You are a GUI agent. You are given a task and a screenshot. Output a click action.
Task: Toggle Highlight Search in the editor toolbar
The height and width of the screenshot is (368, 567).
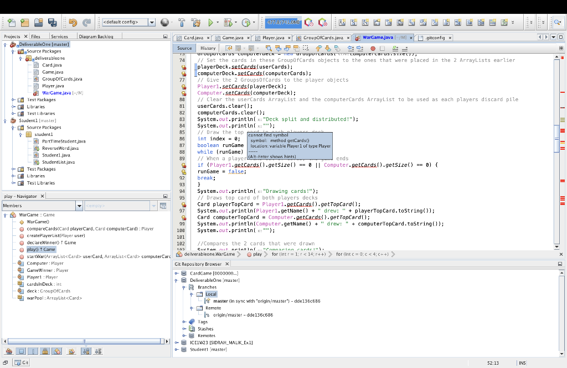click(296, 48)
